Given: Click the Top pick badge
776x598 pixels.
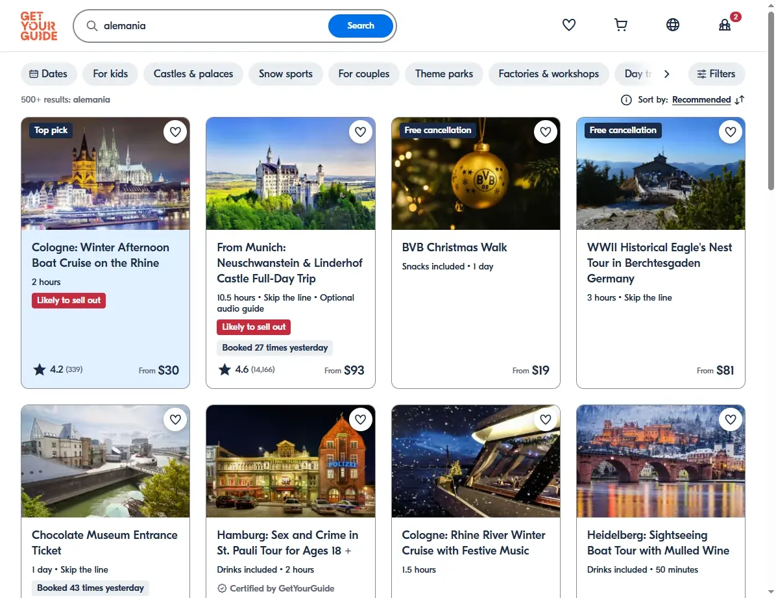Looking at the screenshot, I should (x=51, y=131).
